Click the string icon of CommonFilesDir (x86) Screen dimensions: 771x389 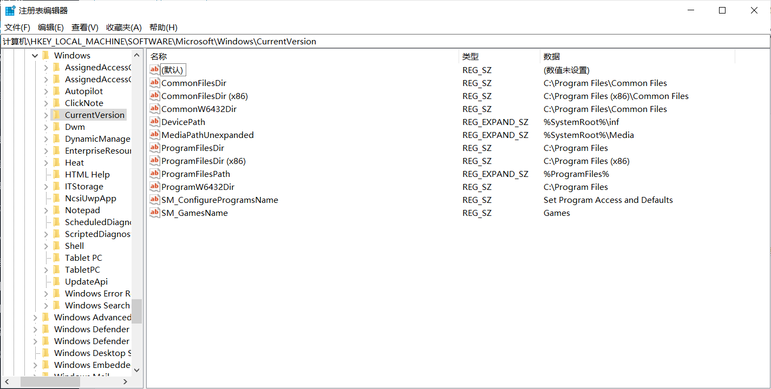click(x=155, y=96)
